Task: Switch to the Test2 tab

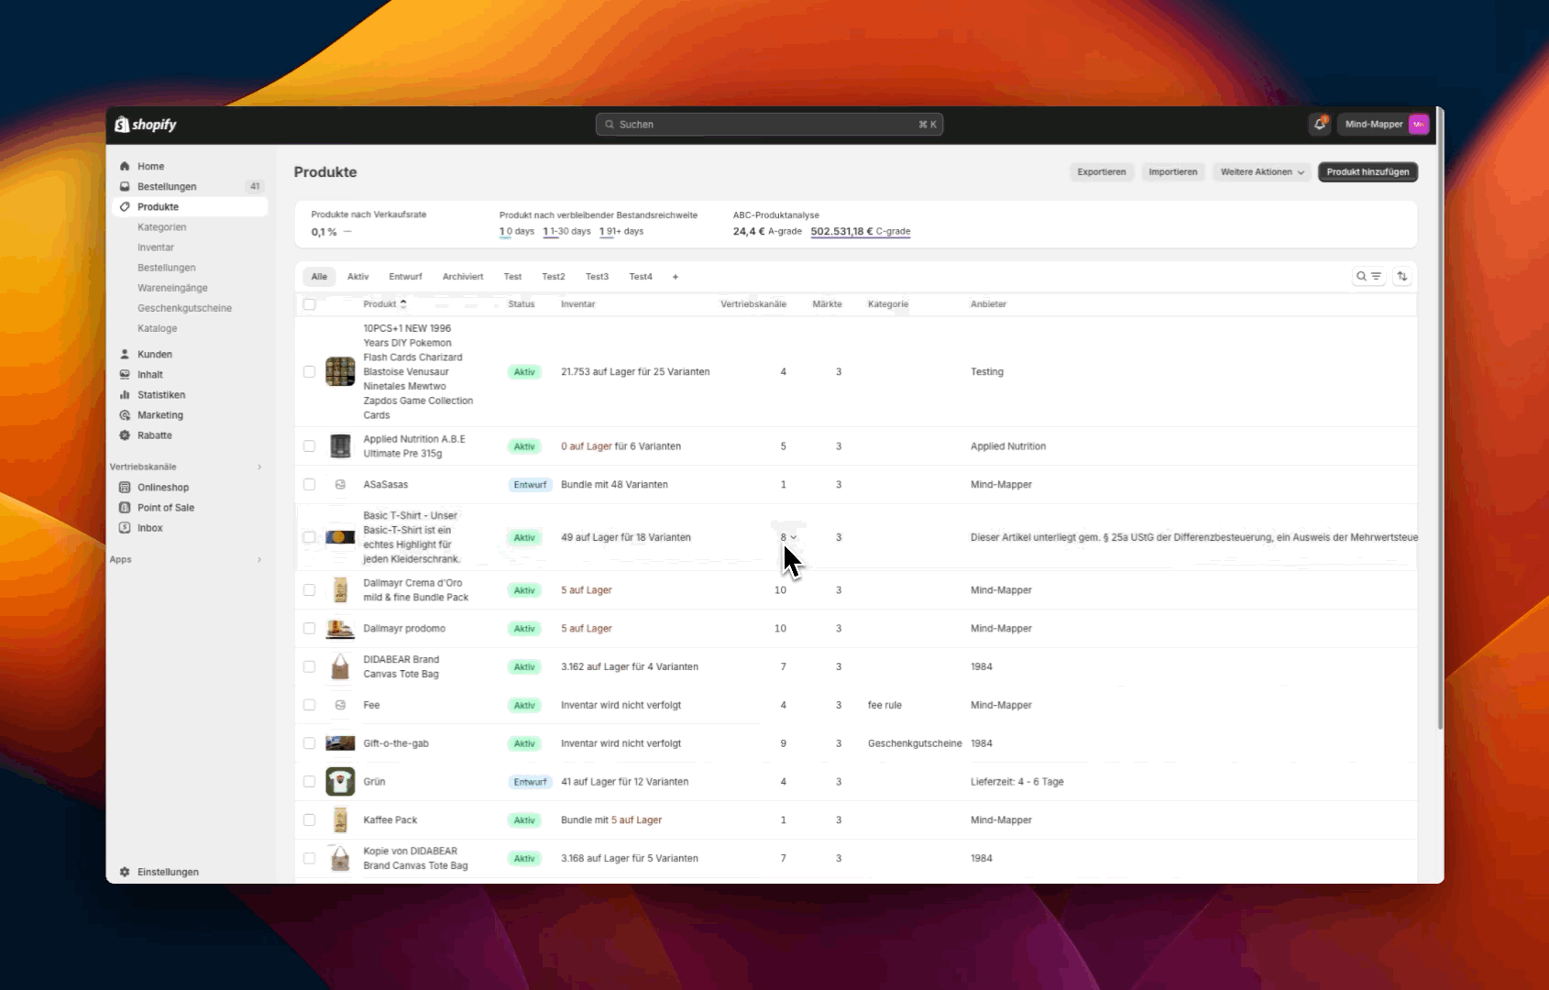Action: pyautogui.click(x=554, y=276)
